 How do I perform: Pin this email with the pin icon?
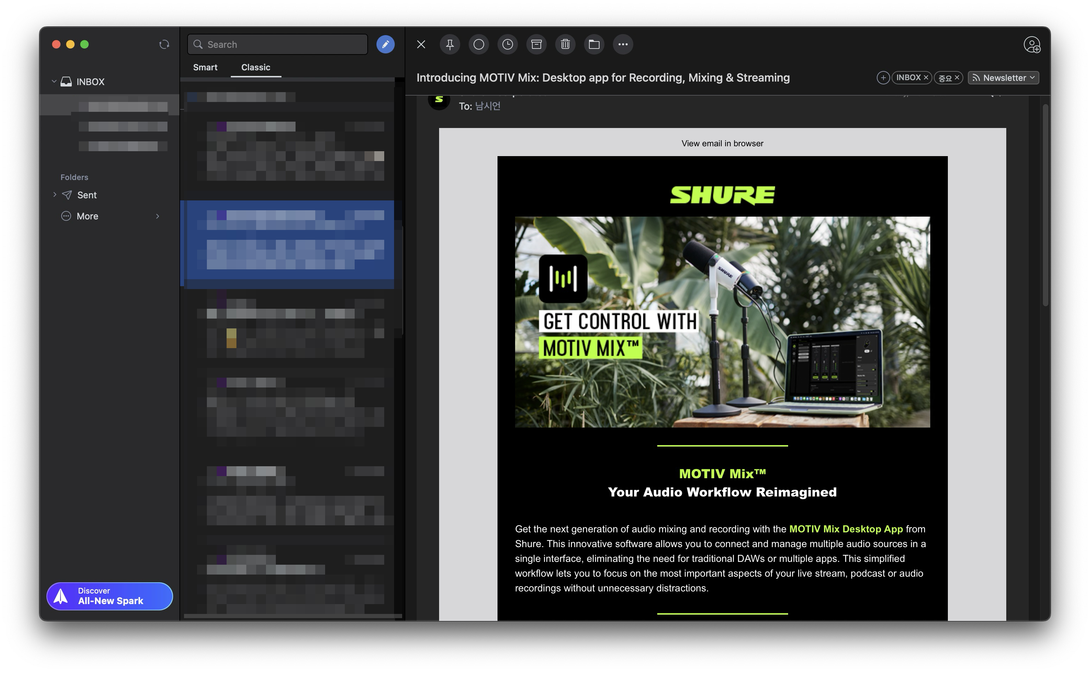click(450, 44)
